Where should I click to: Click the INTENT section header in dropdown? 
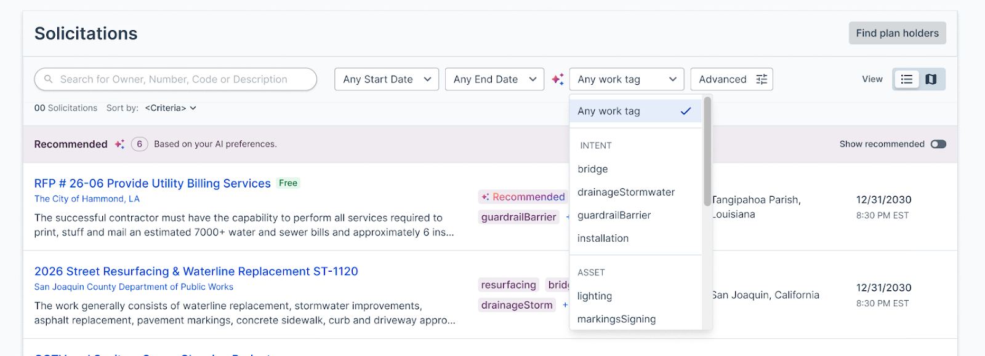[x=595, y=146]
